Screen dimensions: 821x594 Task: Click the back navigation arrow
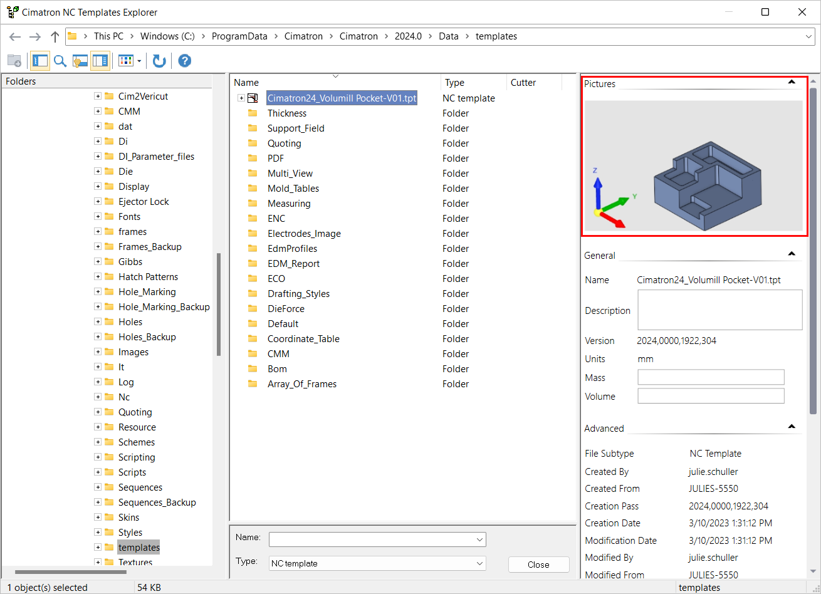click(x=15, y=36)
